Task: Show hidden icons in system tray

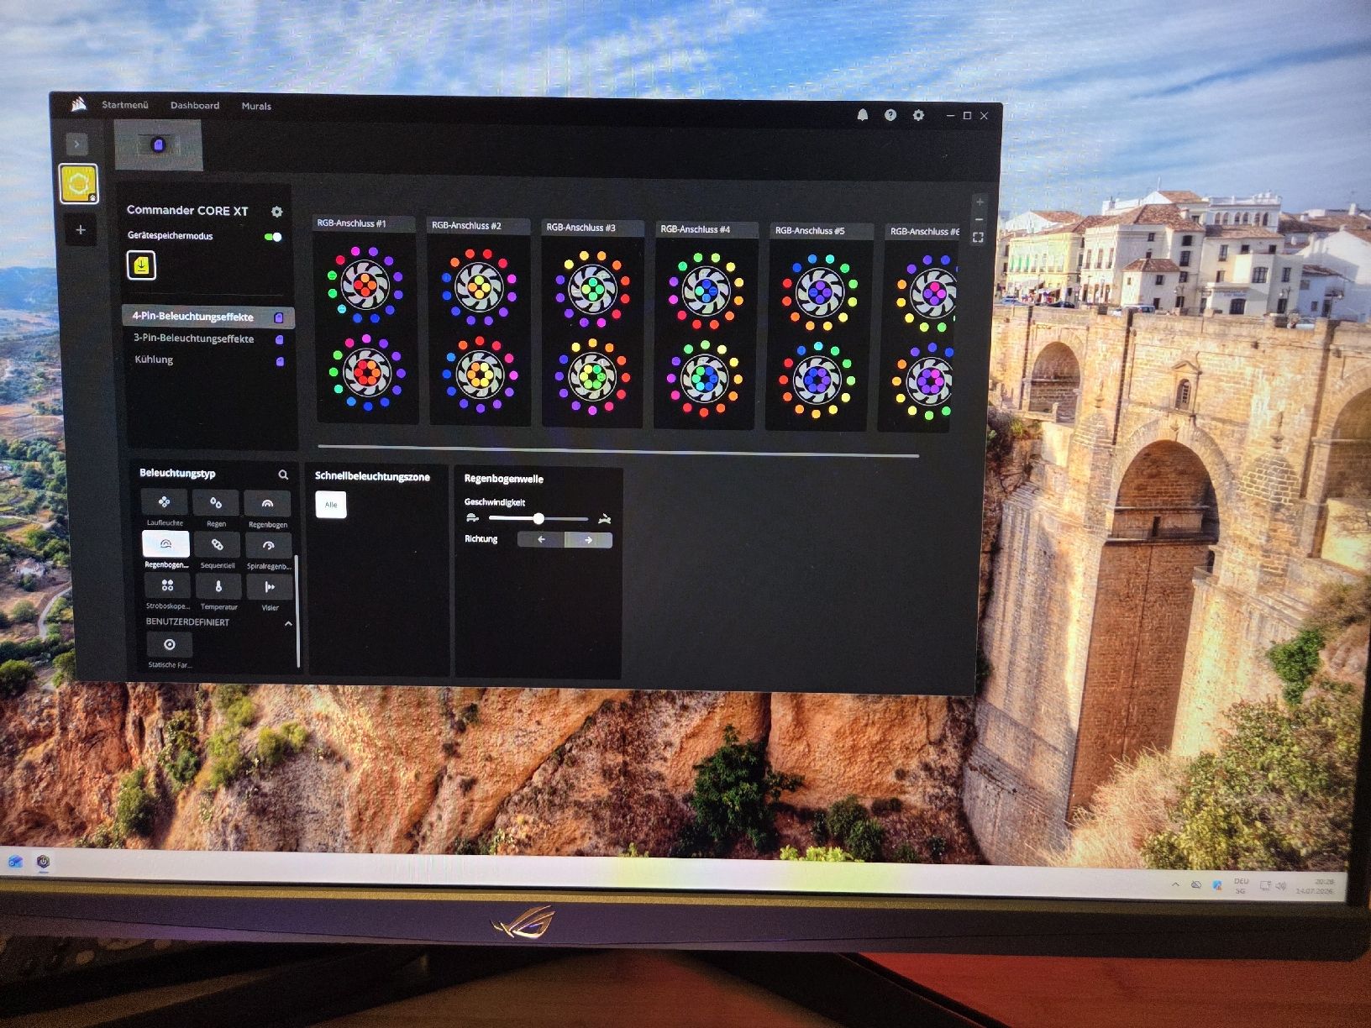Action: pos(1175,885)
